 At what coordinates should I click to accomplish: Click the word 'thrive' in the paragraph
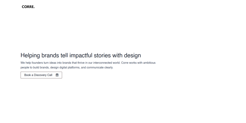tap(83, 63)
